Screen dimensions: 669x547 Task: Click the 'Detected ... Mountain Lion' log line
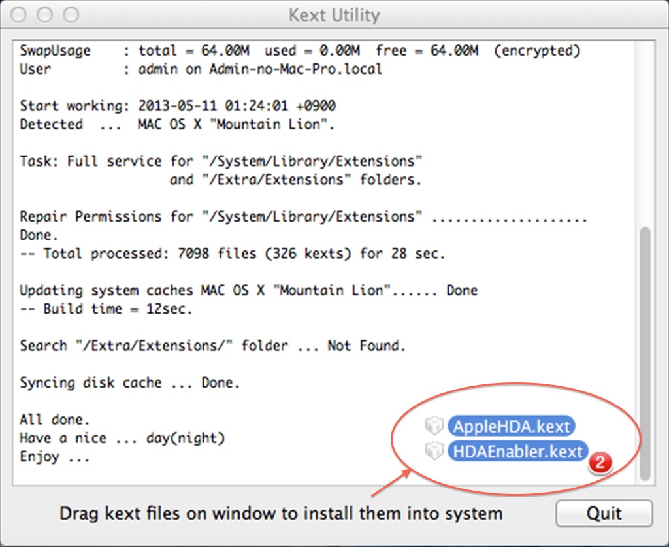point(177,125)
